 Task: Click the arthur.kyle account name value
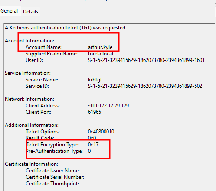coord(100,47)
